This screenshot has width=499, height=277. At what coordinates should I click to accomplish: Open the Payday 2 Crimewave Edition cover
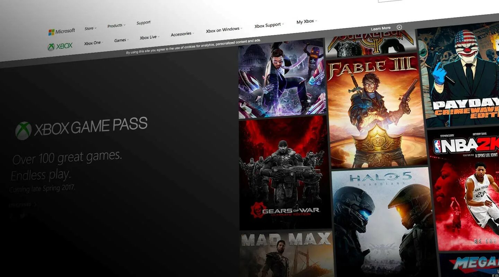(458, 75)
